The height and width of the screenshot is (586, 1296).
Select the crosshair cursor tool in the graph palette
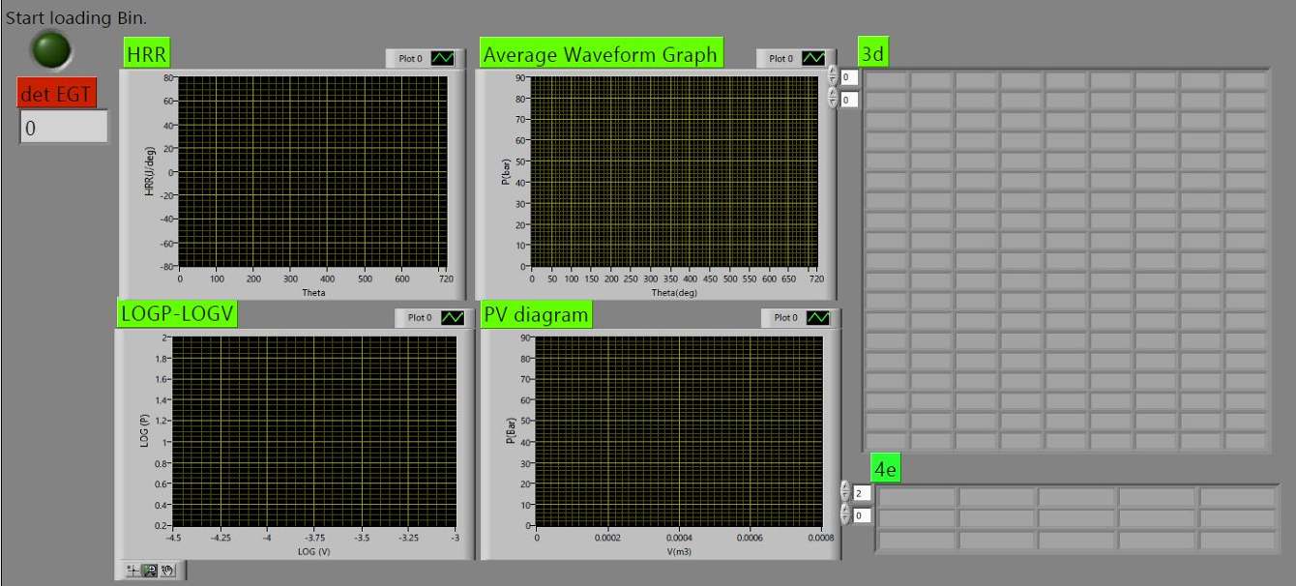tap(132, 570)
